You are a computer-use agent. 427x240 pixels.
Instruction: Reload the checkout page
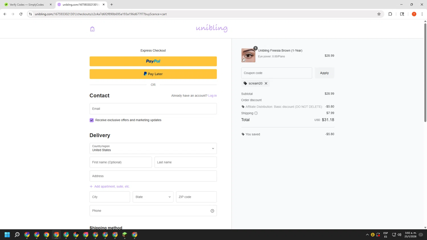click(21, 14)
